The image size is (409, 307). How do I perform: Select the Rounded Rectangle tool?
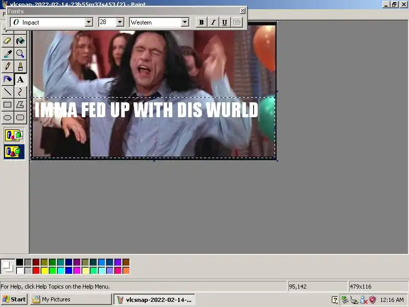tap(20, 118)
